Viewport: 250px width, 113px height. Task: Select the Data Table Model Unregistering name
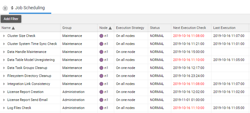pos(31,60)
